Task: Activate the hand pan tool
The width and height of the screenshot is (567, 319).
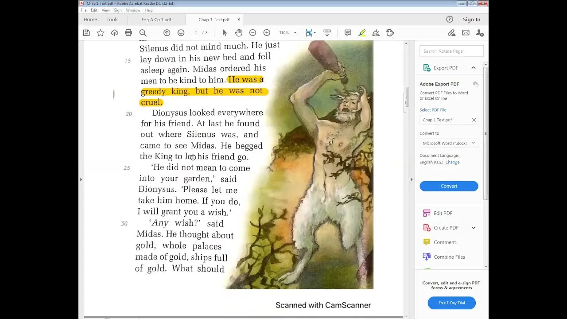Action: click(x=238, y=33)
